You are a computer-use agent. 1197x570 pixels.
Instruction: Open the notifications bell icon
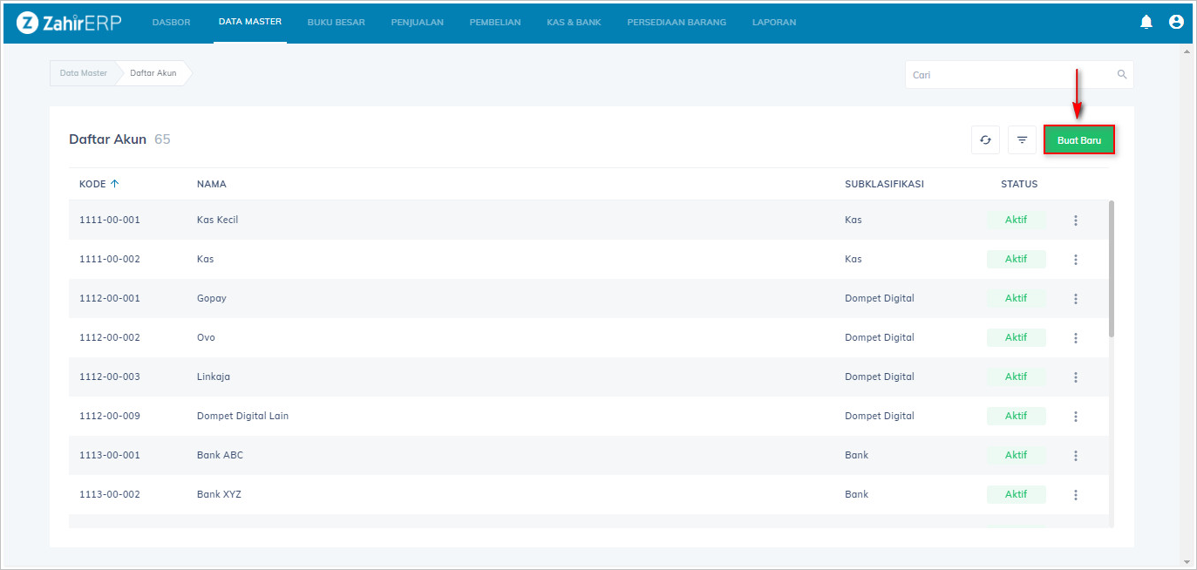pos(1146,22)
